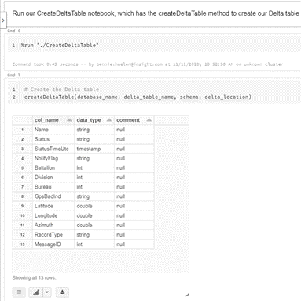Select the Cmd 7 cell label
Viewport: 301px width, 301px height.
pyautogui.click(x=14, y=75)
